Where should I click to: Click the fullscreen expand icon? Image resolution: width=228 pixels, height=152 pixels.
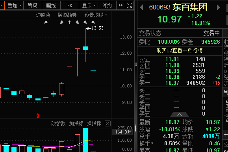[129, 6]
